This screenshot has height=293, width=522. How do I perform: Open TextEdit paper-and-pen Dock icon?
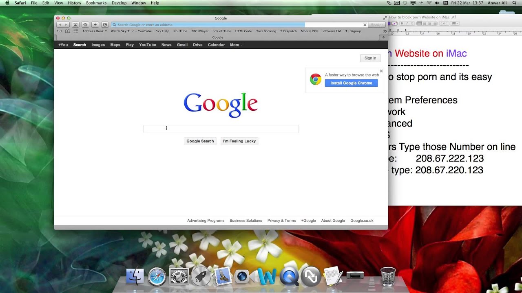tap(333, 277)
